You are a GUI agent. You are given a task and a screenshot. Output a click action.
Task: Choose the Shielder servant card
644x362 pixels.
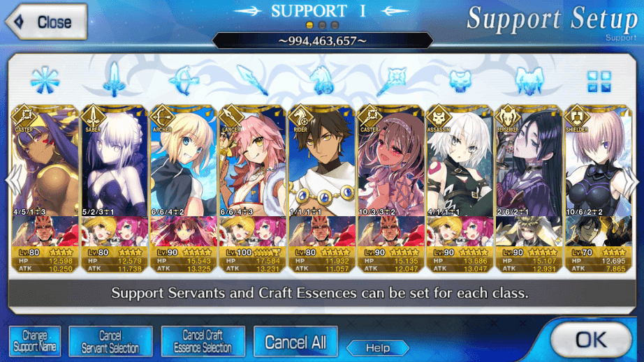coord(599,188)
